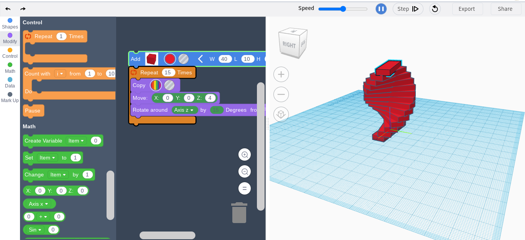This screenshot has height=240, width=525.
Task: Pause the running simulation
Action: click(381, 9)
